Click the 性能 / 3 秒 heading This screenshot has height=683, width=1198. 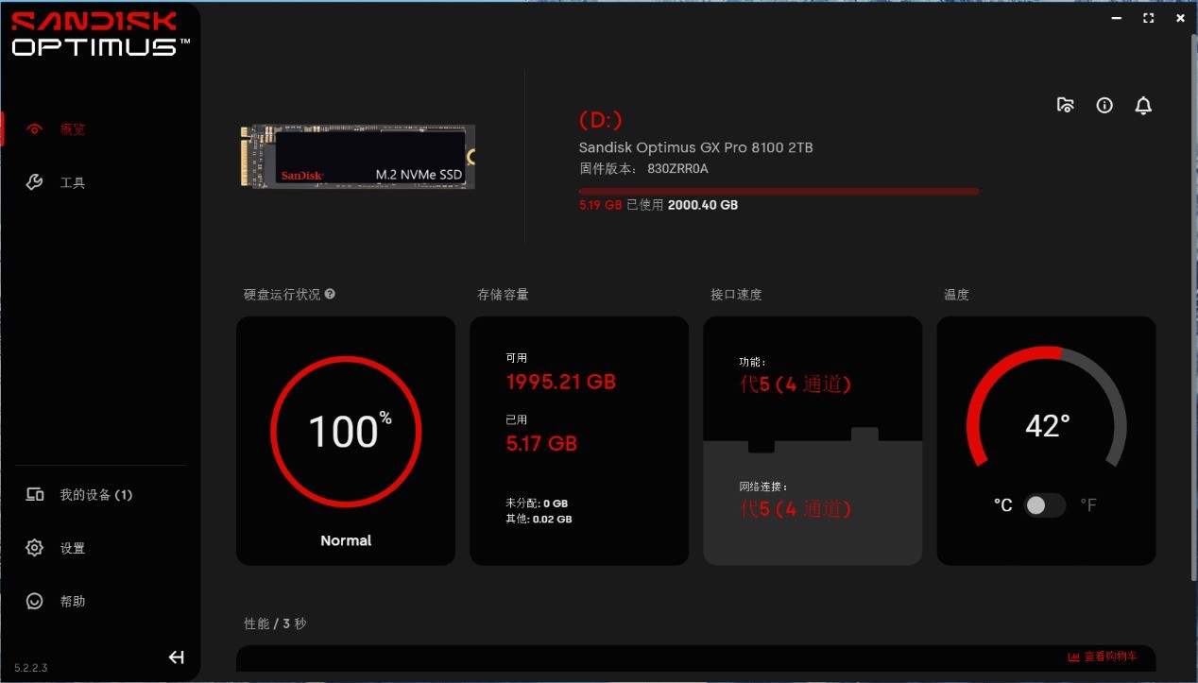pyautogui.click(x=275, y=623)
